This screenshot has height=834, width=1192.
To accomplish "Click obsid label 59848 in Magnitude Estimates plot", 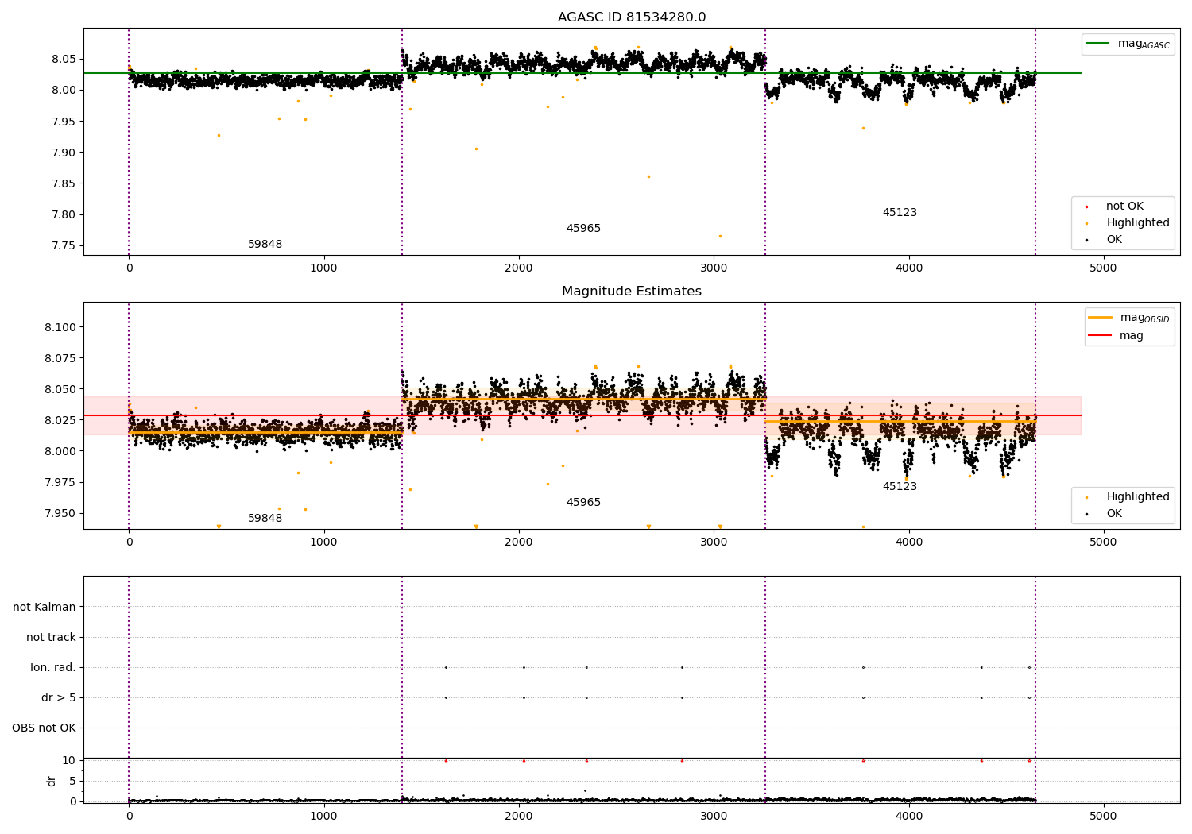I will 265,519.
